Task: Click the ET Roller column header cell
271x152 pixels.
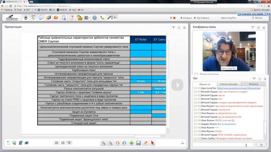Action: 141,40
